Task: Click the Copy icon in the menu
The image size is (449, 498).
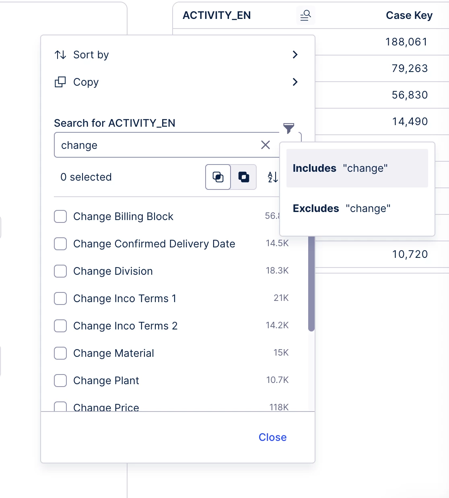Action: [60, 82]
